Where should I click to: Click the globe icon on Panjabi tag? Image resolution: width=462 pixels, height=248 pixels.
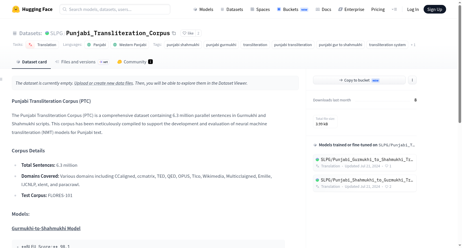point(89,45)
